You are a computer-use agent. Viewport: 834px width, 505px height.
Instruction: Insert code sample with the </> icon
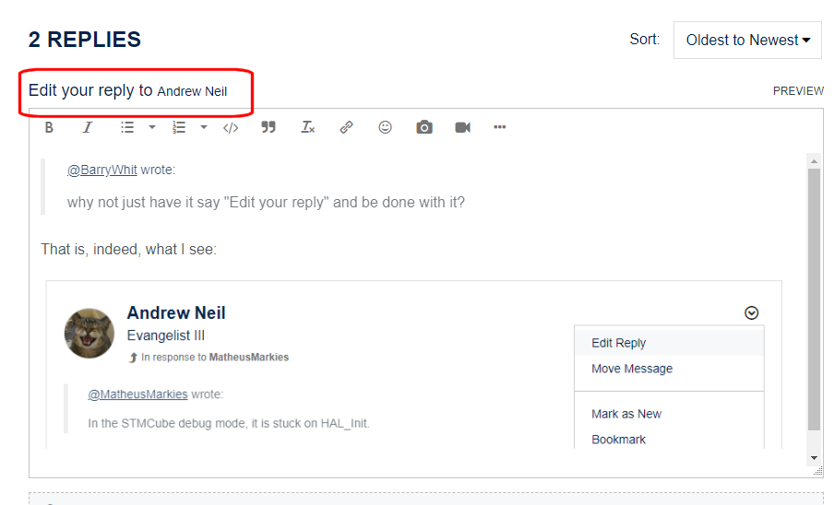(x=231, y=128)
